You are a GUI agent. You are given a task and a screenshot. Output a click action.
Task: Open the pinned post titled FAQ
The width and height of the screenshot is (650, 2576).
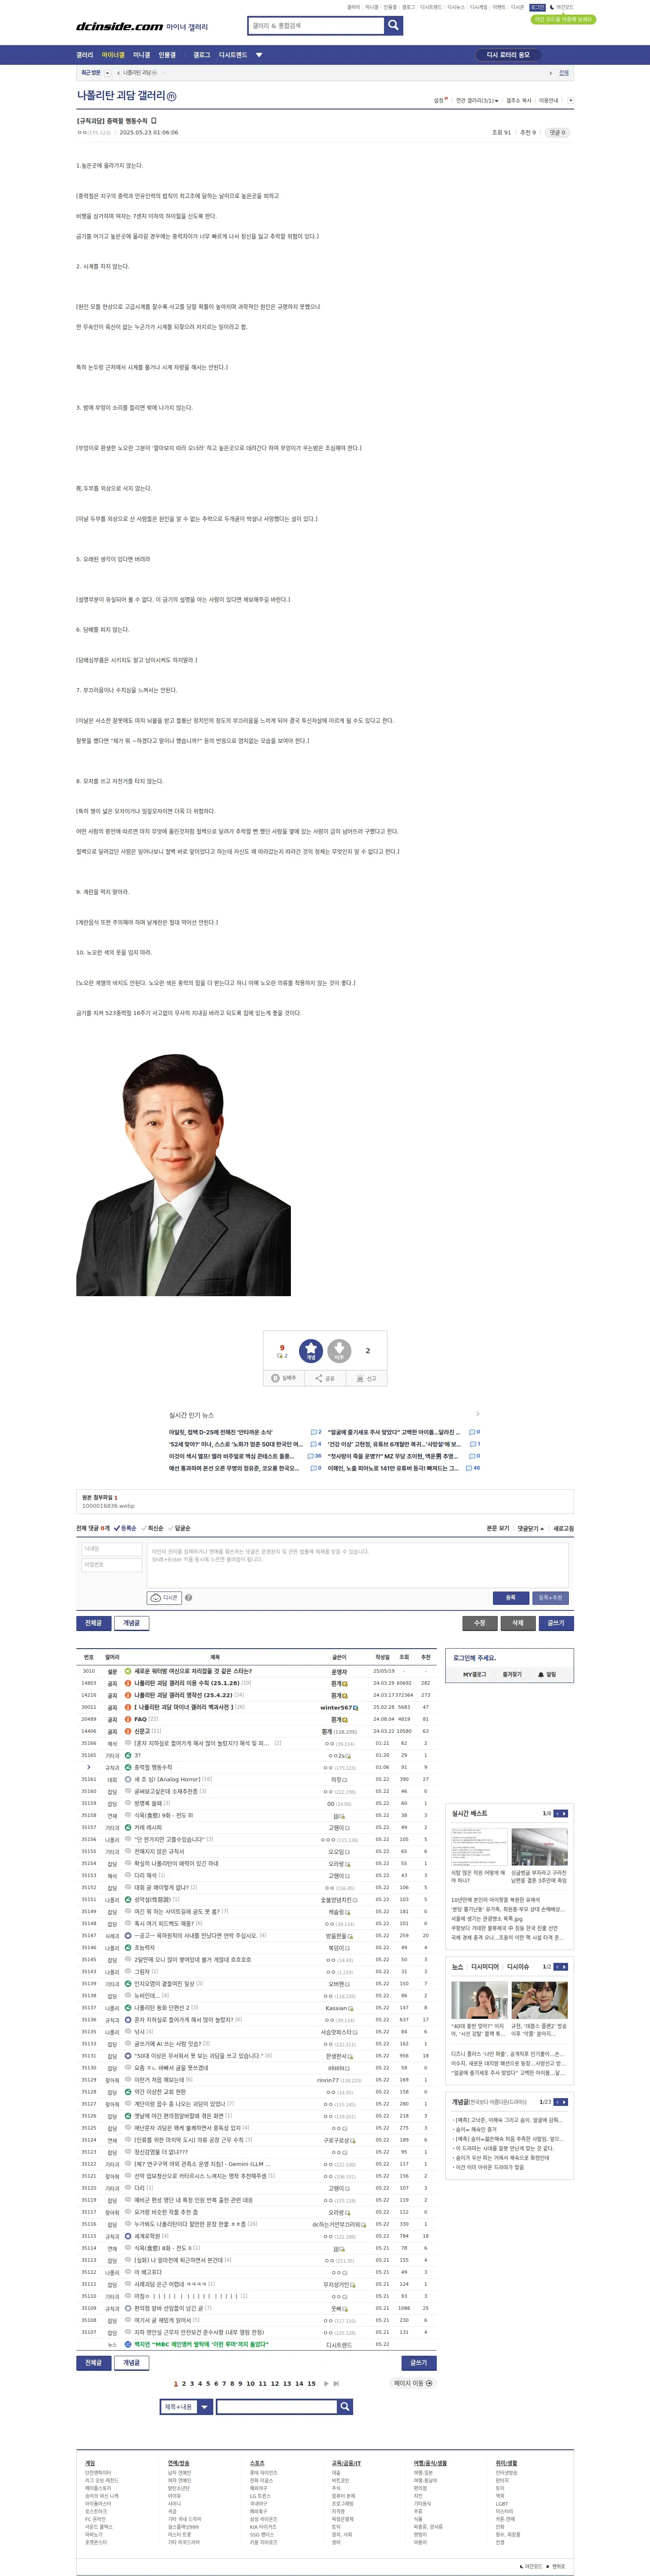pyautogui.click(x=141, y=1719)
